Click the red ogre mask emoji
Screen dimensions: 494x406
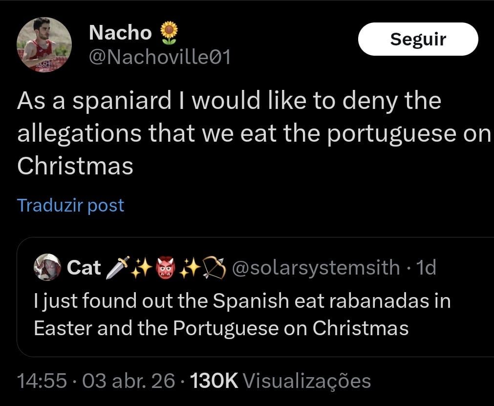click(x=166, y=268)
